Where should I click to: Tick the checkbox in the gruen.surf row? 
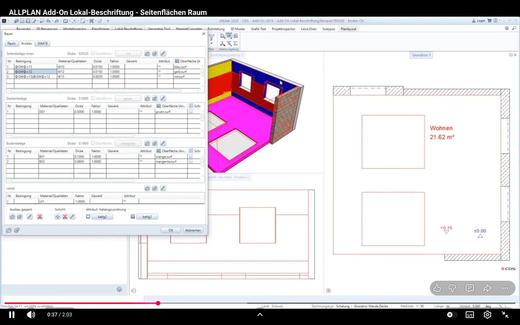click(191, 111)
